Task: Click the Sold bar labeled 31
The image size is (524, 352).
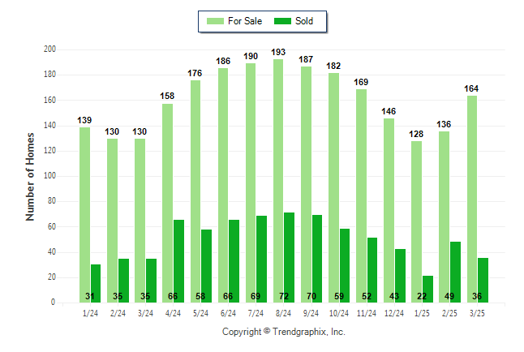Action: pos(96,284)
